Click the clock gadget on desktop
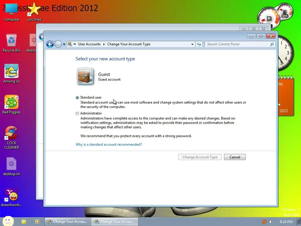Image resolution: width=301 pixels, height=226 pixels. tap(286, 53)
